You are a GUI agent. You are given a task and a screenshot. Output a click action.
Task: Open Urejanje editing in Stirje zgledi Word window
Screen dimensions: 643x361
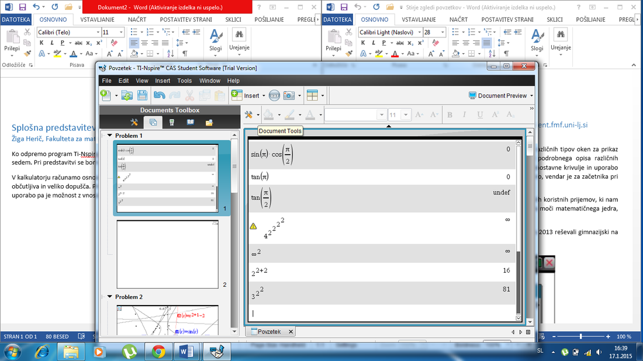(x=561, y=40)
